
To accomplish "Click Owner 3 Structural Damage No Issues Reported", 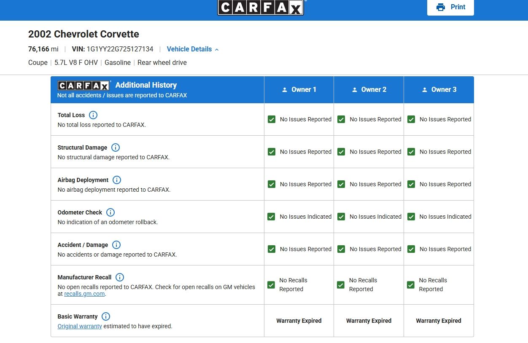I will coord(445,152).
